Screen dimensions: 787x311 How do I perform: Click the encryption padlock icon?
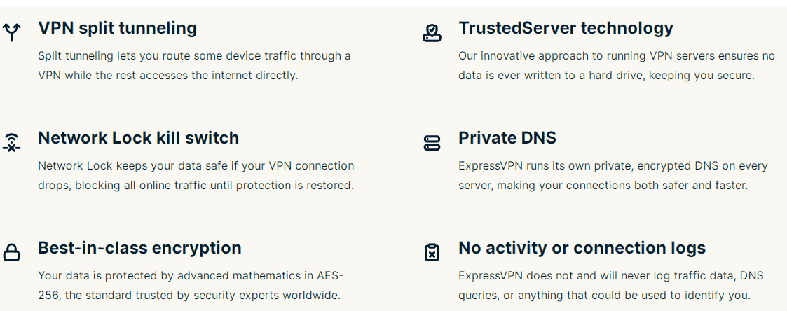11,252
